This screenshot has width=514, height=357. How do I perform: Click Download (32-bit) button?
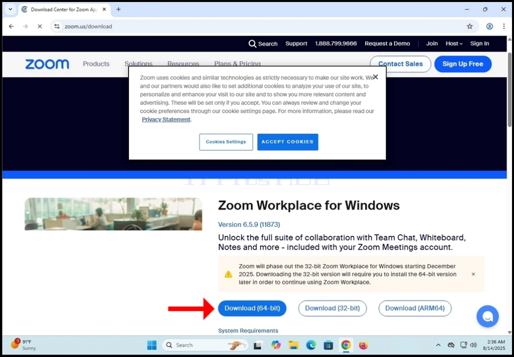[x=332, y=308]
